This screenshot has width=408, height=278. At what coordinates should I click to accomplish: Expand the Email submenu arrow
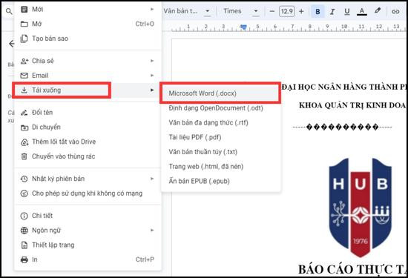pos(152,76)
